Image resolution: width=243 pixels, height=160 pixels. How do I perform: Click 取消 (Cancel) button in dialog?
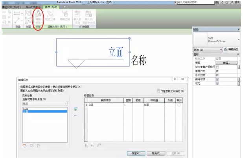156,153
